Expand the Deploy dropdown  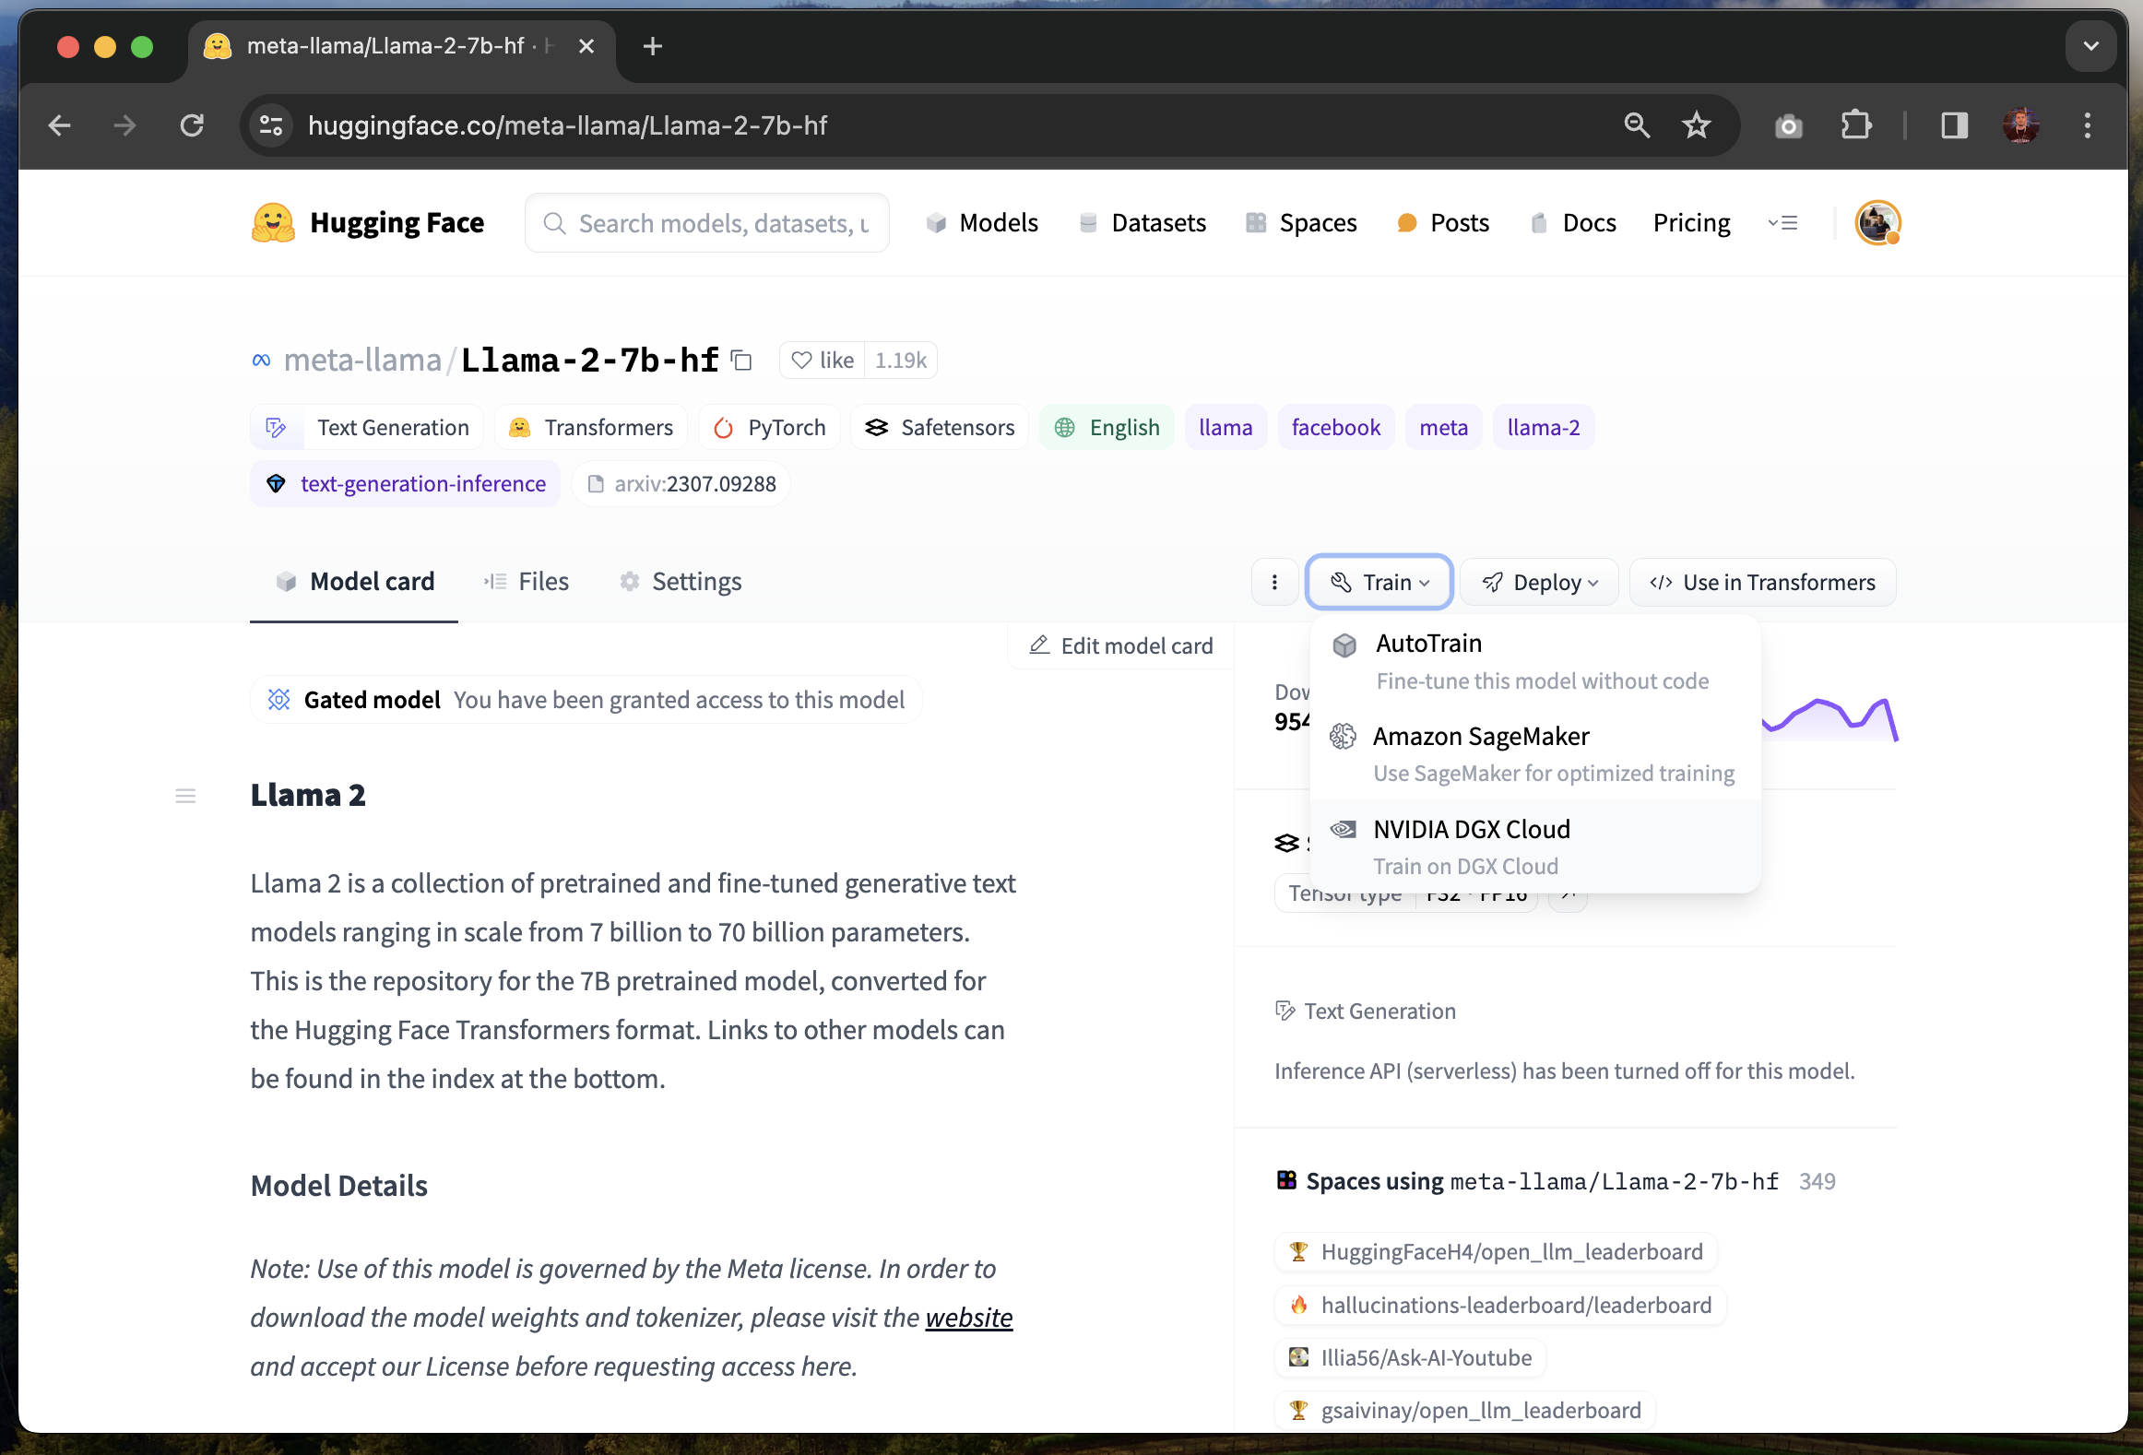(1540, 583)
